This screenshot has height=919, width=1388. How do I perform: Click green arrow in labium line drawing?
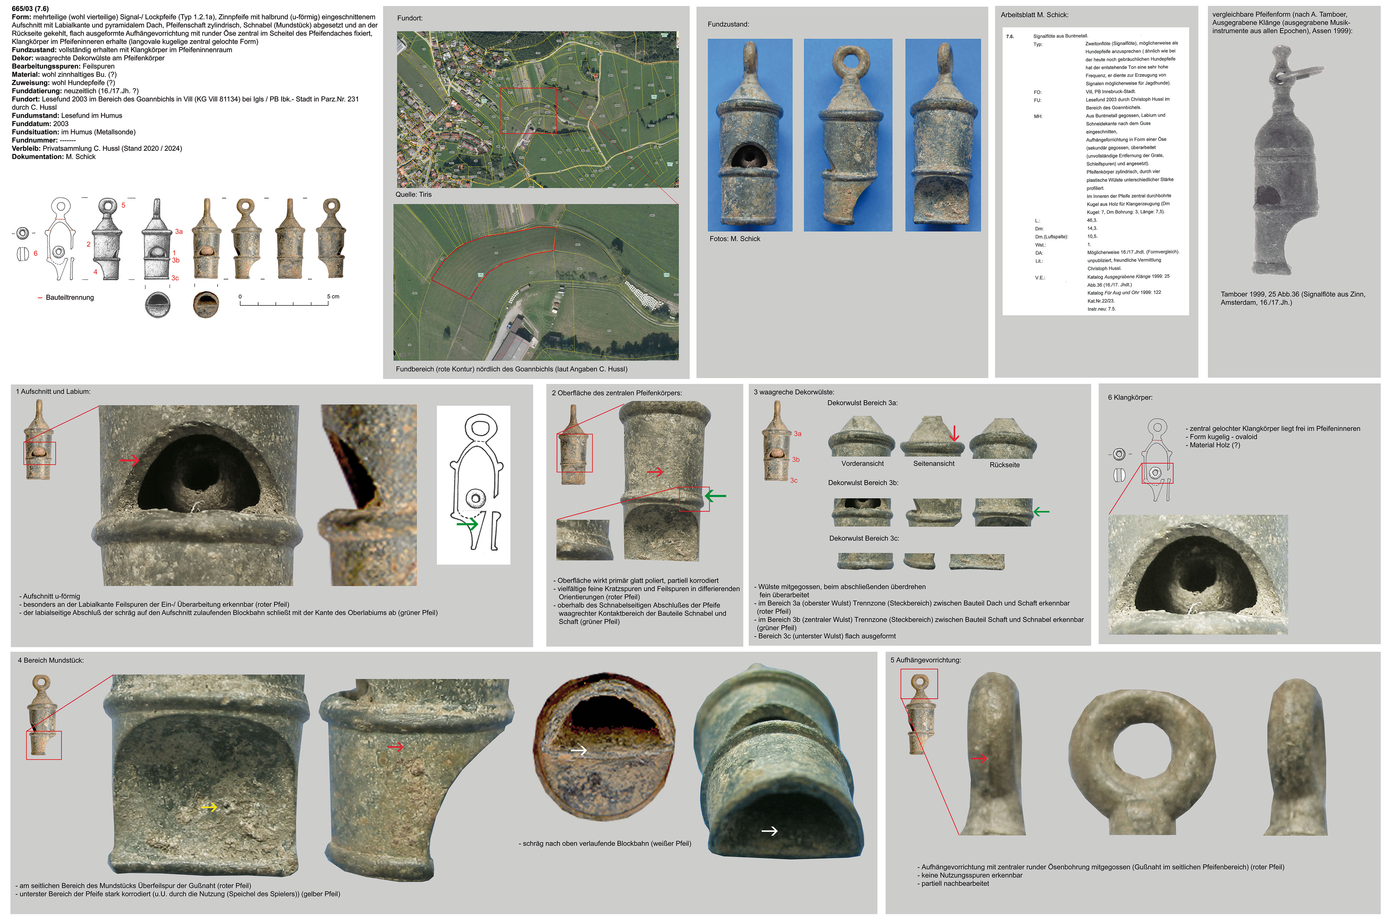point(468,524)
